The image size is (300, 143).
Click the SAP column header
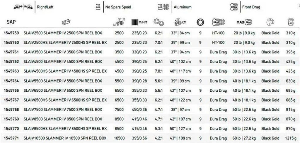pos(11,22)
